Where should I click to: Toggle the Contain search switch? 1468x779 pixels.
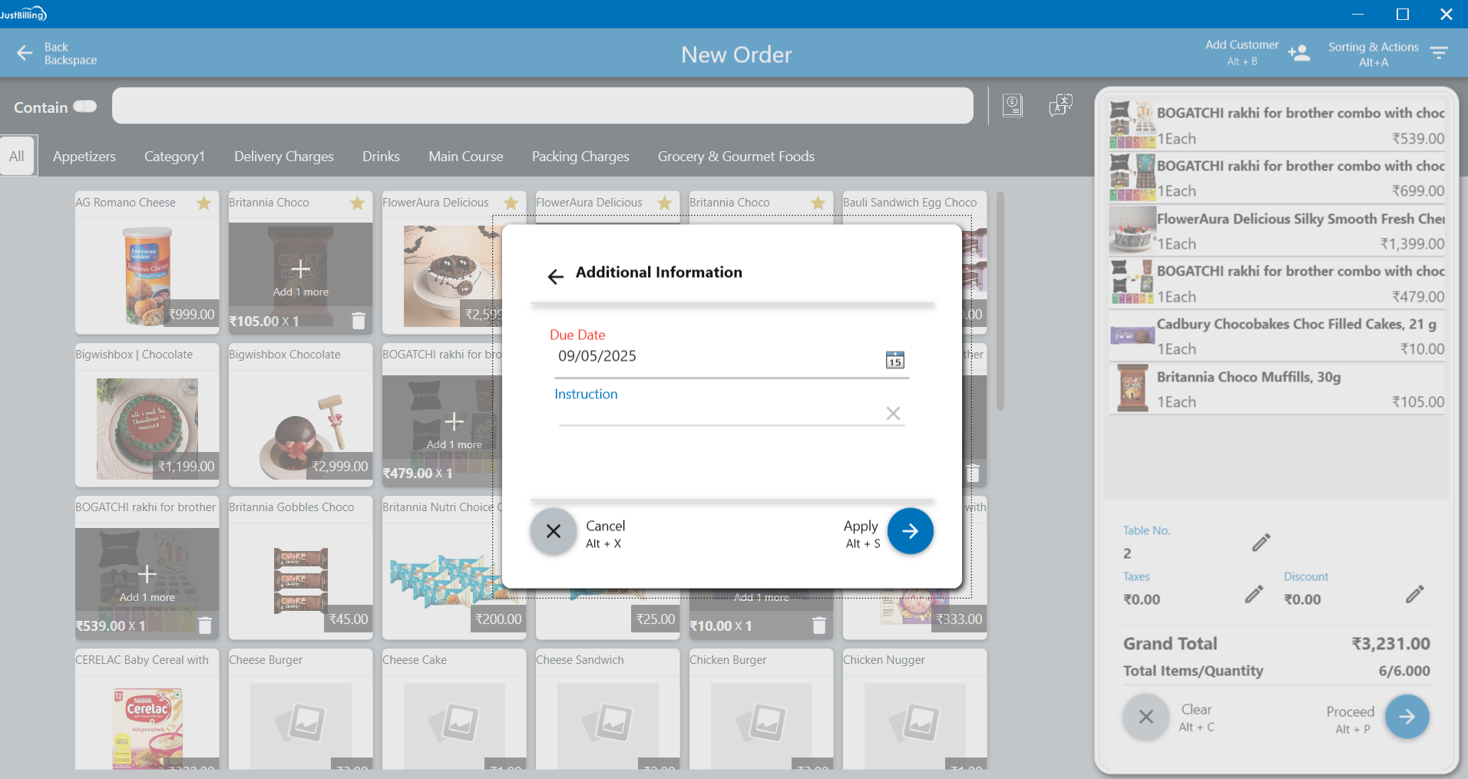coord(84,107)
